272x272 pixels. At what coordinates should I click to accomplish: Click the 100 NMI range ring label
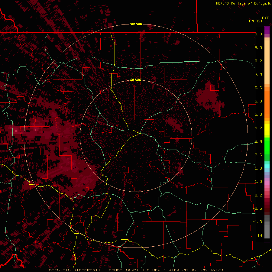click(136, 24)
